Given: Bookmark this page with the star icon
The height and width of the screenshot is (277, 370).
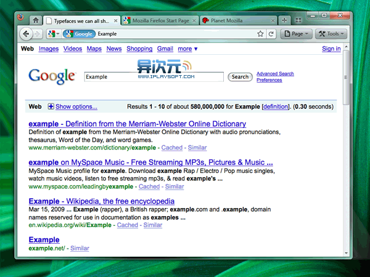Looking at the screenshot, I should (260, 34).
